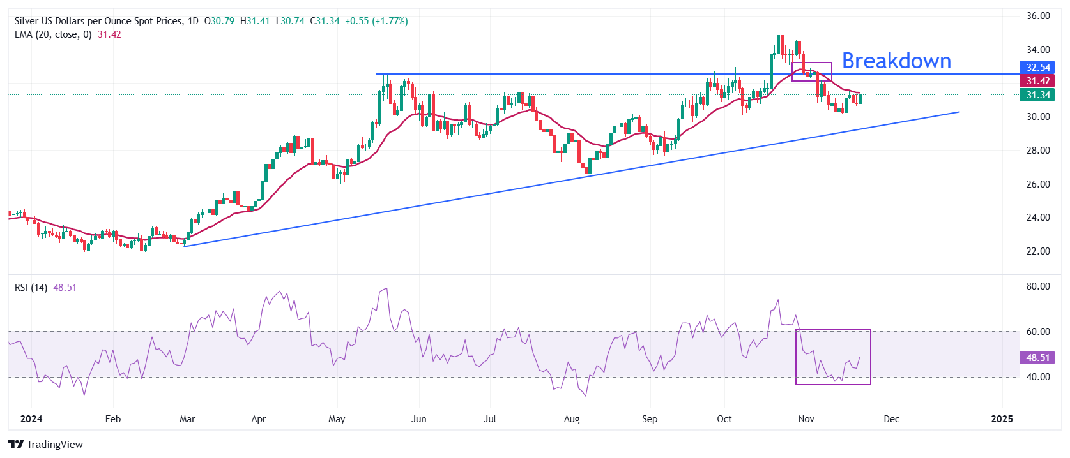The width and height of the screenshot is (1070, 458).
Task: Select the EMA (20, close, 0) indicator label
Action: click(53, 34)
